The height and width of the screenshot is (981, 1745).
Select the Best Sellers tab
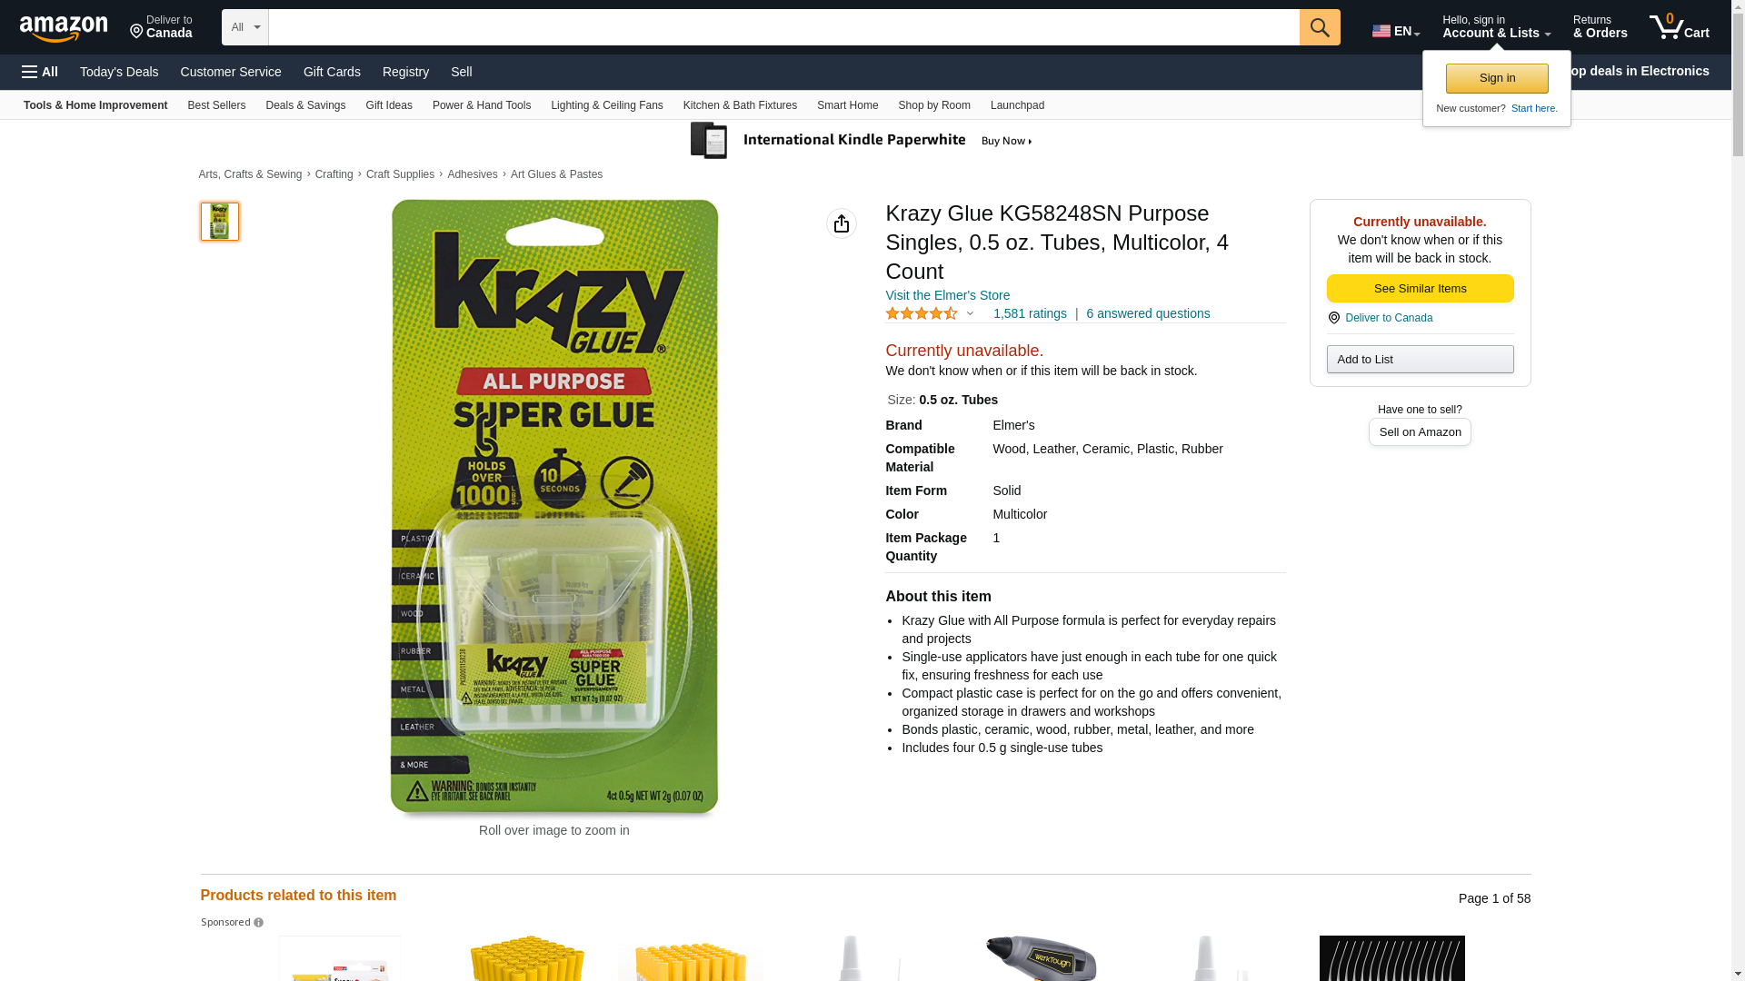[216, 105]
